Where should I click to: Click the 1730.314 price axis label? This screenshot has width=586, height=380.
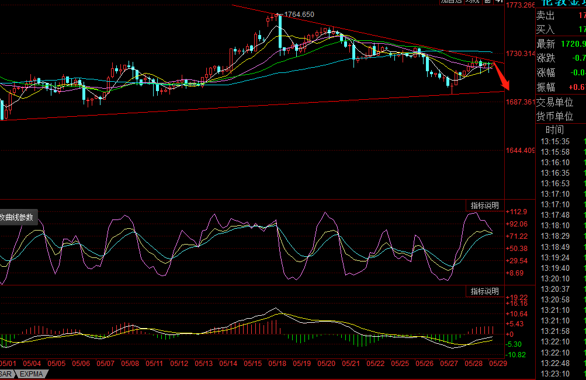(520, 53)
